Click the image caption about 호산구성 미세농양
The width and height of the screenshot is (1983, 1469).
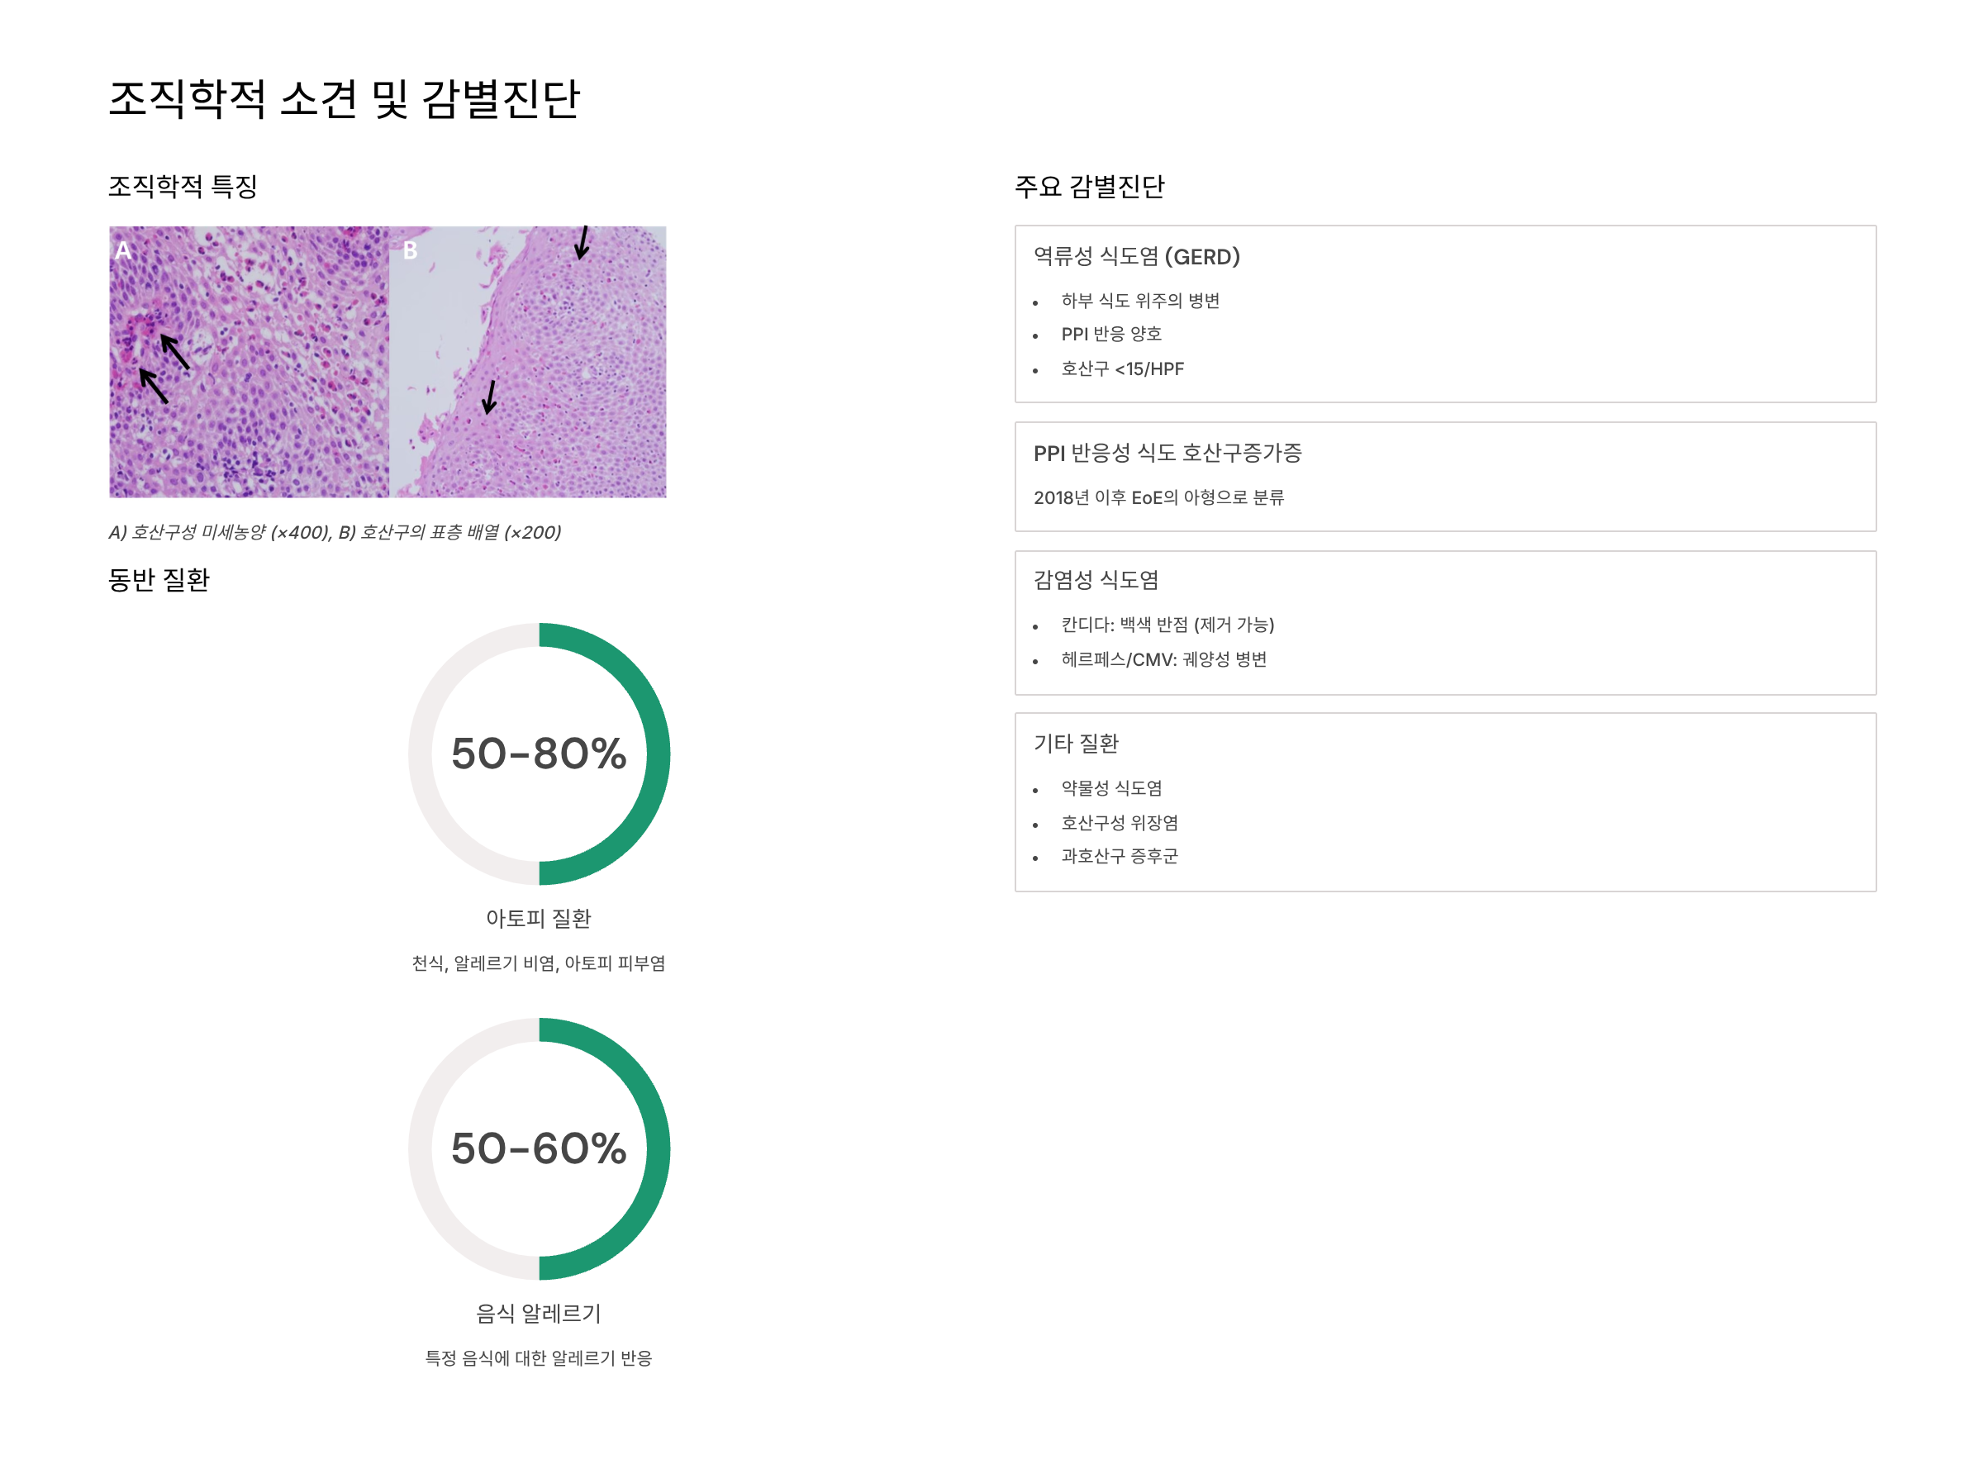point(335,533)
